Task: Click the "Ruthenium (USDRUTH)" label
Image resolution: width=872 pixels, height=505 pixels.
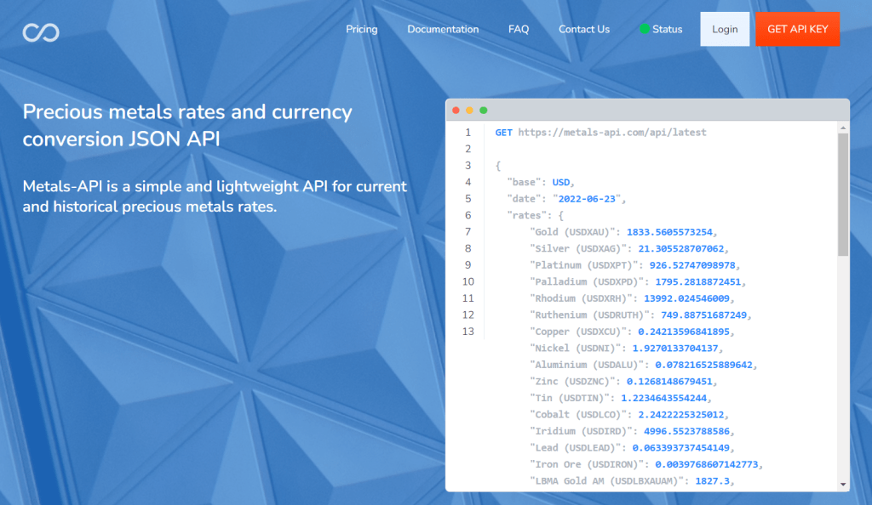Action: point(589,315)
